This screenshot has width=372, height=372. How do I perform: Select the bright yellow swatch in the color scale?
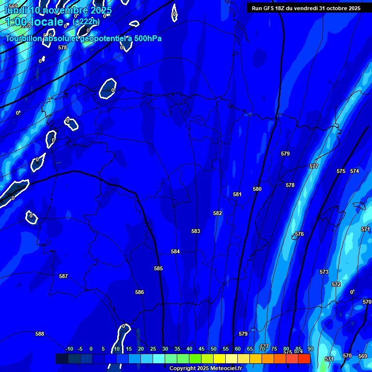click(x=219, y=359)
